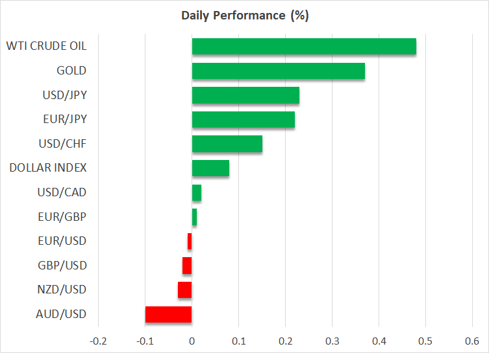The image size is (489, 353).
Task: Select the DOLLAR INDEX bar
Action: click(x=210, y=168)
